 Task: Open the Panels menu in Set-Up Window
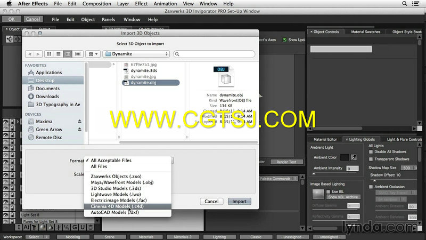(109, 20)
